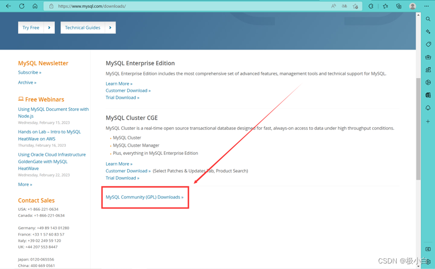The image size is (435, 269).
Task: Click the MySQL Enterprise Edition heading
Action: pos(140,63)
